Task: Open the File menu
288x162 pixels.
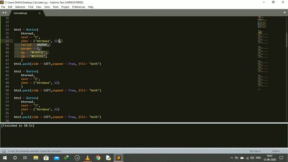Action: coord(3,7)
